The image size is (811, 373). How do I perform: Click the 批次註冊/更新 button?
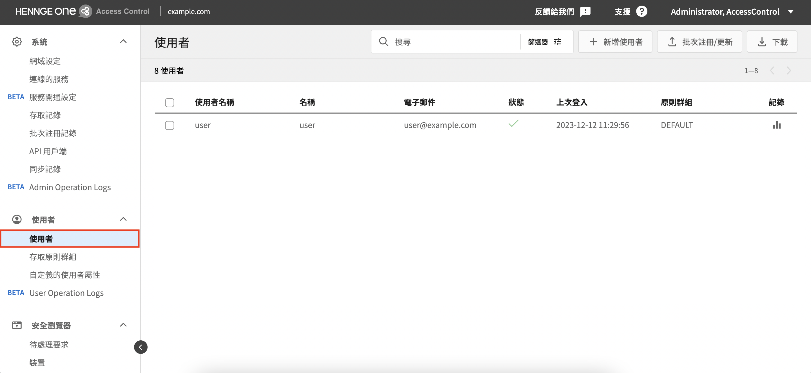click(699, 42)
